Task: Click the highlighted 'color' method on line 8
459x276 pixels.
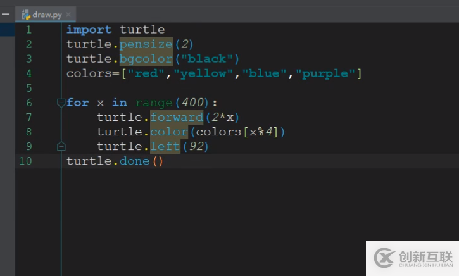Action: pos(169,132)
